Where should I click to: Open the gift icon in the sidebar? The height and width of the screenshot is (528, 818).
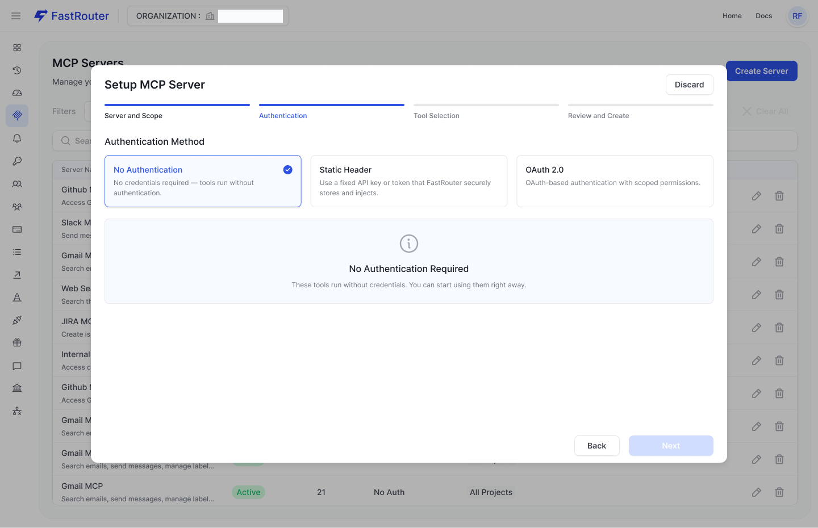coord(16,342)
